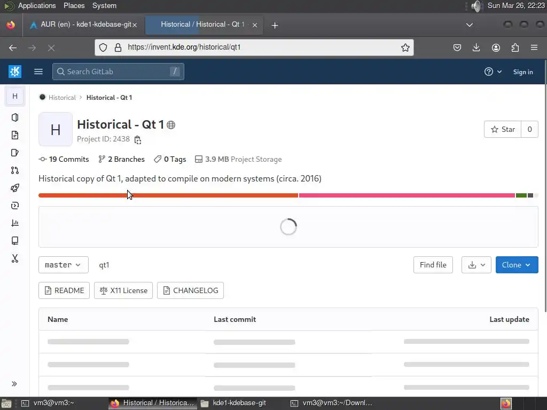Open Repository section in sidebar

point(15,135)
